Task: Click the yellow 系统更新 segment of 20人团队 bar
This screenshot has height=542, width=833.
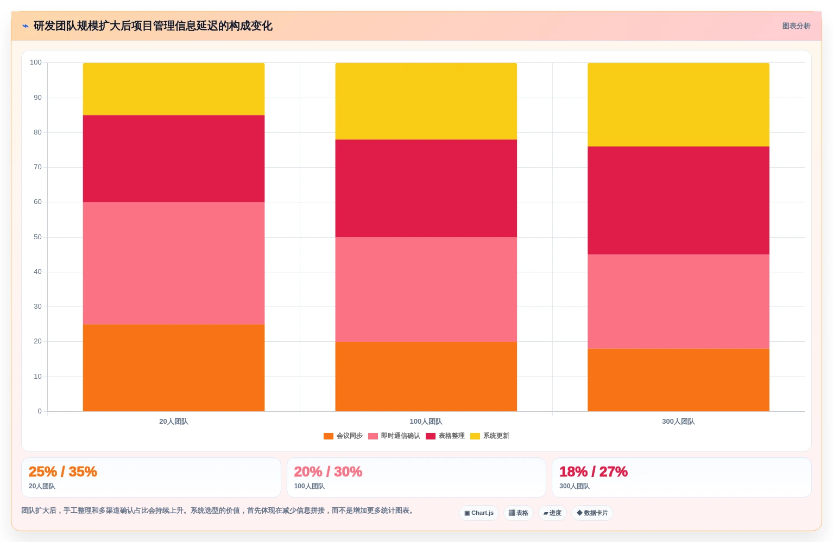Action: 174,89
